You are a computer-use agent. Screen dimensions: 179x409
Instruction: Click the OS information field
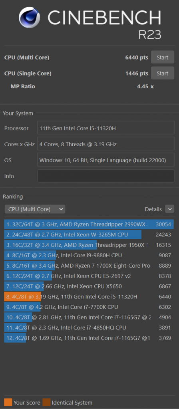pos(106,160)
